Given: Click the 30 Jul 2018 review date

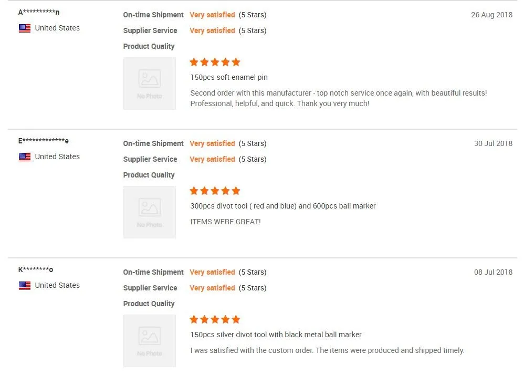Looking at the screenshot, I should [493, 143].
